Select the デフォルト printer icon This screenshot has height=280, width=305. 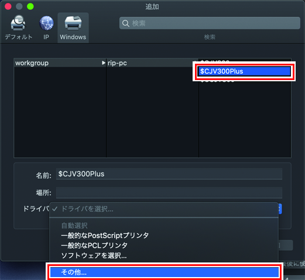coord(18,23)
